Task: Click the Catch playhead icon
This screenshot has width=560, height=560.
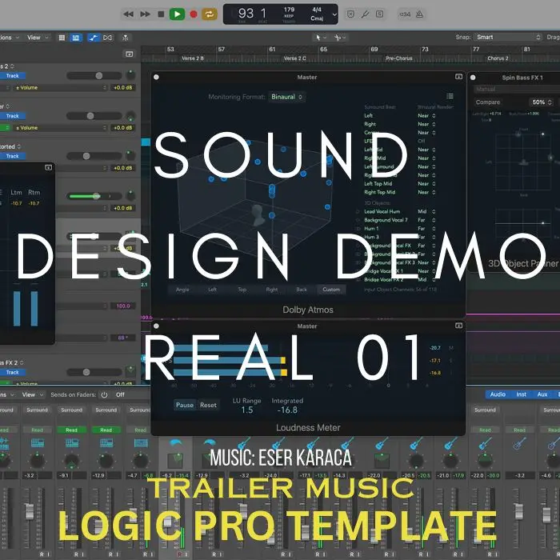Action: (x=126, y=38)
